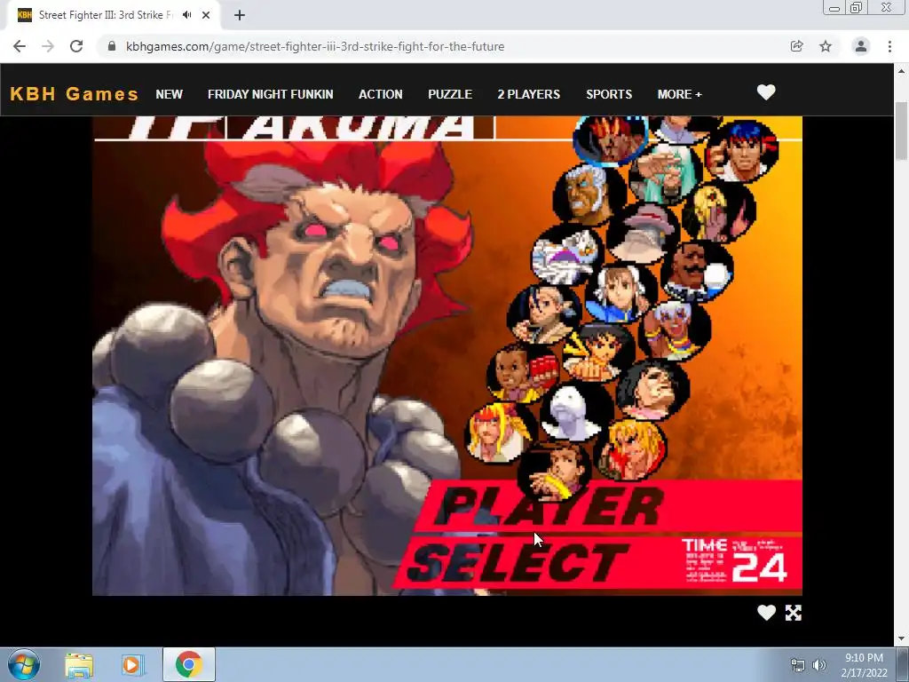Open the SPORTS games category
The image size is (909, 682).
pos(609,94)
